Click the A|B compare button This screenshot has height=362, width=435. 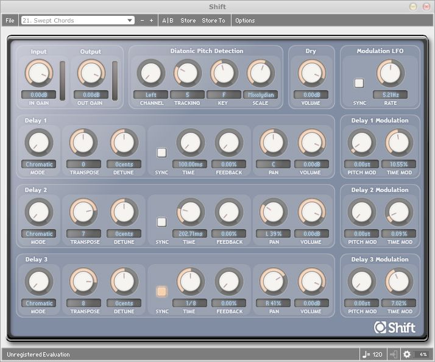pyautogui.click(x=168, y=21)
